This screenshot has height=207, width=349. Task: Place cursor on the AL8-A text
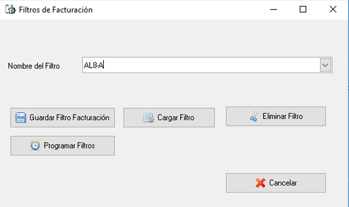click(x=94, y=65)
